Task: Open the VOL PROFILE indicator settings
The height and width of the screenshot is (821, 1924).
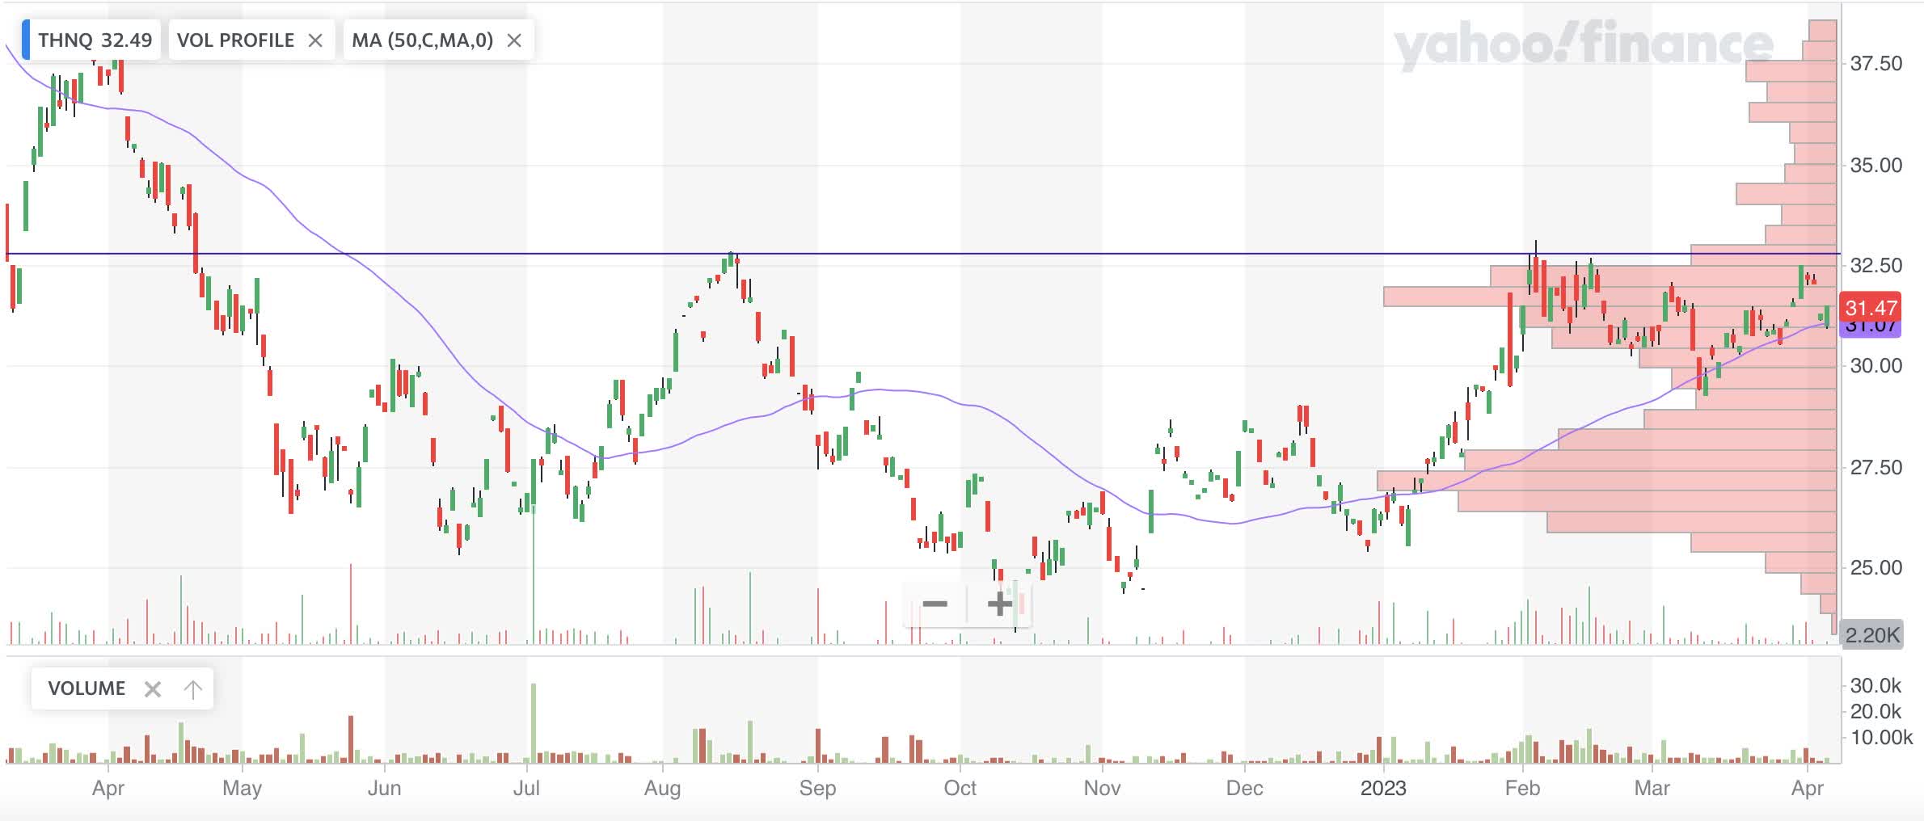Action: coord(235,40)
